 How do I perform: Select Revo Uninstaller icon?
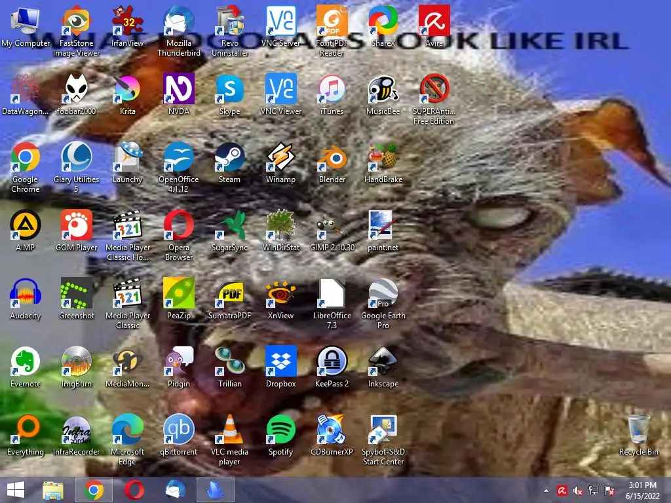click(230, 31)
